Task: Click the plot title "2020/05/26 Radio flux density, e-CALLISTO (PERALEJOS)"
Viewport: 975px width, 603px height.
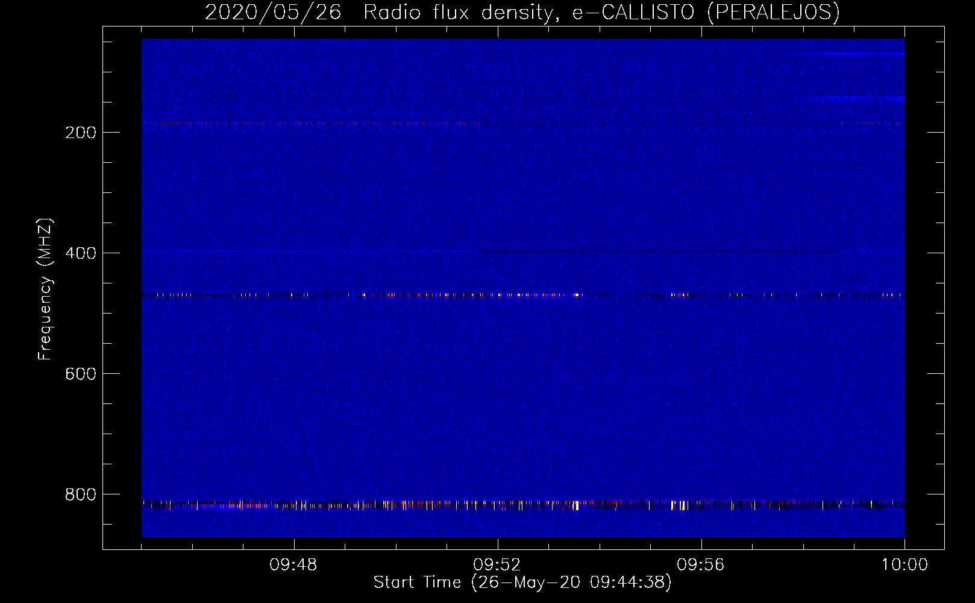Action: [522, 12]
